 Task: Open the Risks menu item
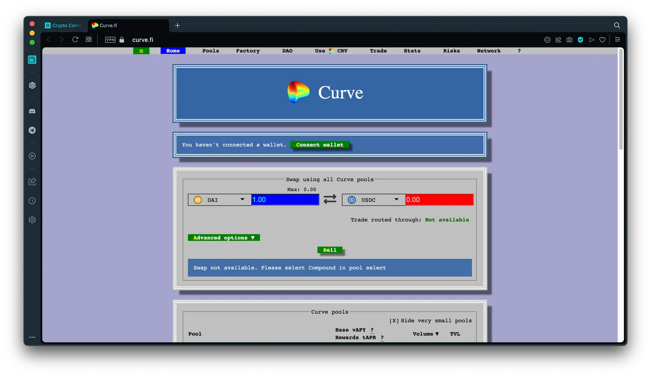click(452, 51)
